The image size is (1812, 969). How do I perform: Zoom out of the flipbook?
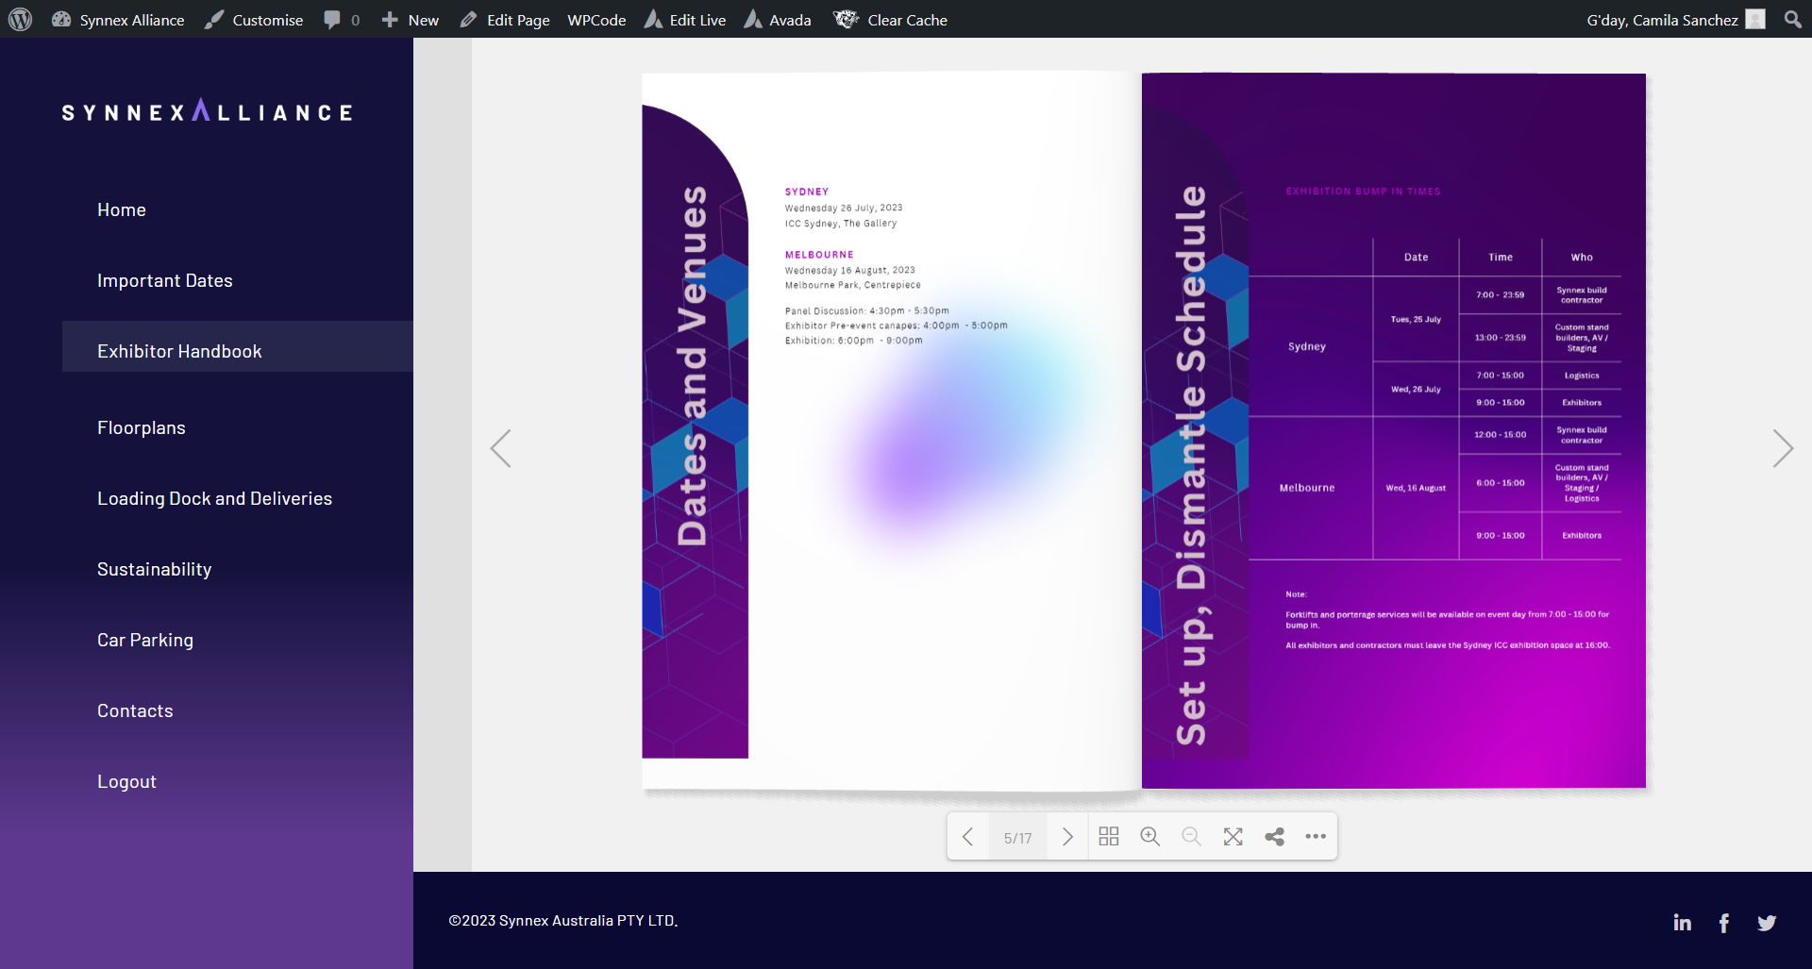(x=1192, y=837)
